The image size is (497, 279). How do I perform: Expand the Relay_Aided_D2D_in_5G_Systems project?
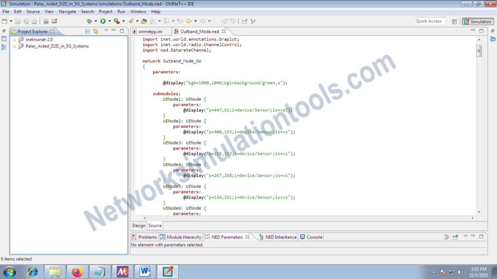click(x=15, y=46)
